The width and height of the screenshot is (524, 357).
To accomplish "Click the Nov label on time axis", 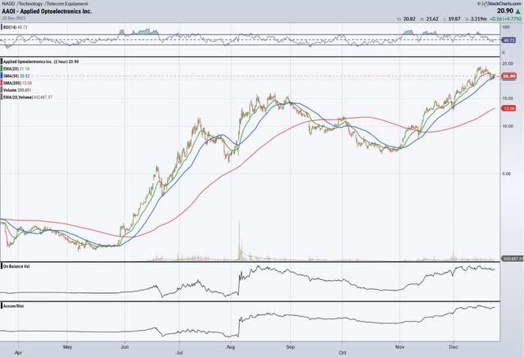I will tap(400, 347).
